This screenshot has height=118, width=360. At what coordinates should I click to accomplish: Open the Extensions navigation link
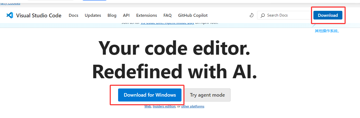(x=147, y=15)
